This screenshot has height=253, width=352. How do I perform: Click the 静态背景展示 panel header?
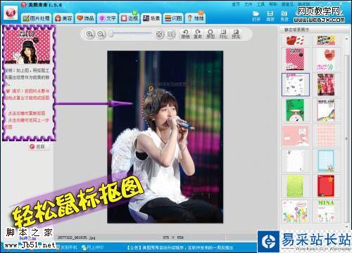pos(297,30)
